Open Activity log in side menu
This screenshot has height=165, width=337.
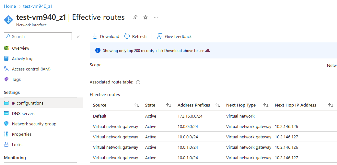pos(22,59)
